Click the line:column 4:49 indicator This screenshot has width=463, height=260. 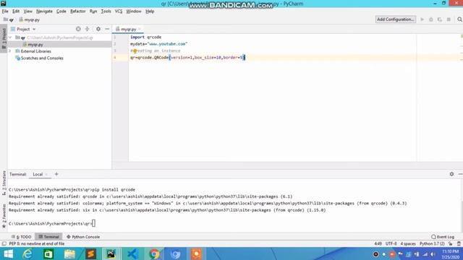pyautogui.click(x=378, y=244)
